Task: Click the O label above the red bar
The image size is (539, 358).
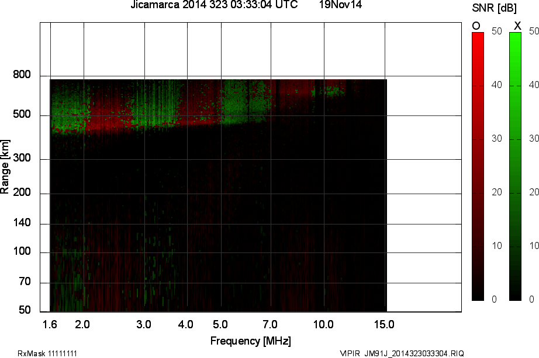Action: (476, 26)
